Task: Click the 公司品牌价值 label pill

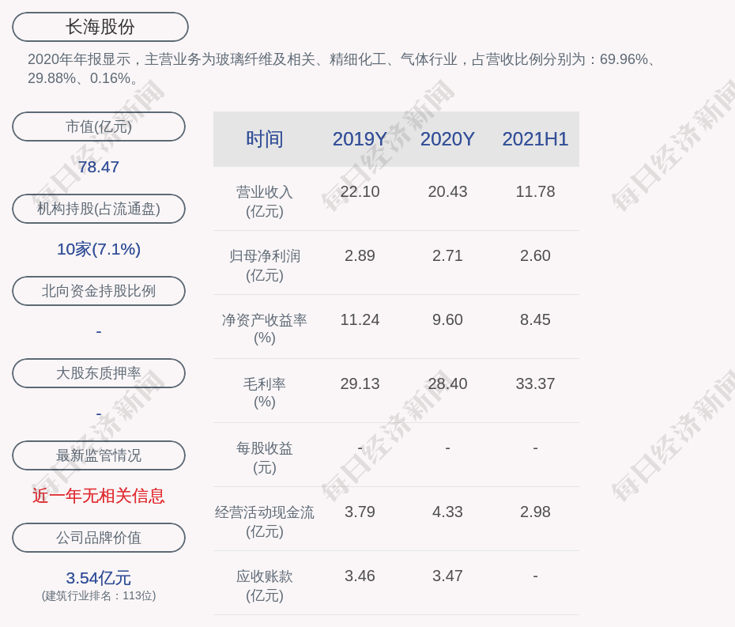Action: pyautogui.click(x=99, y=538)
